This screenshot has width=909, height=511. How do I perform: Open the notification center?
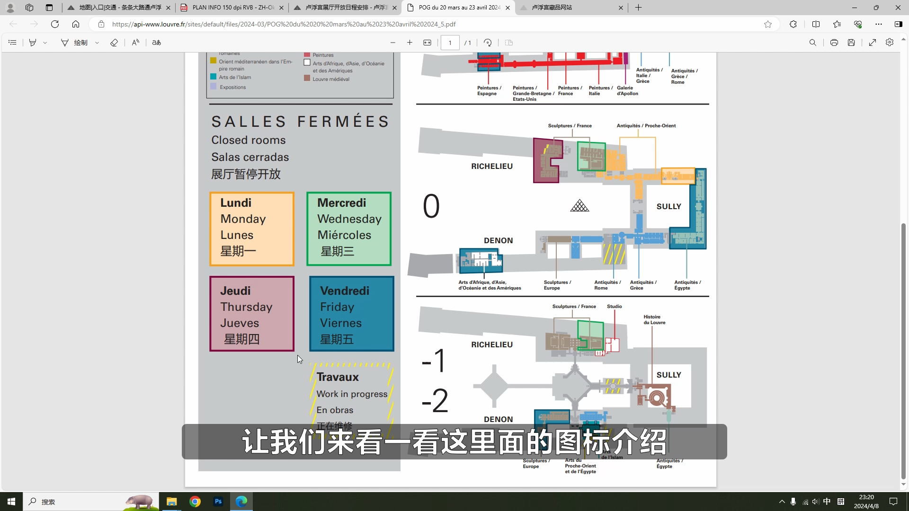click(893, 502)
